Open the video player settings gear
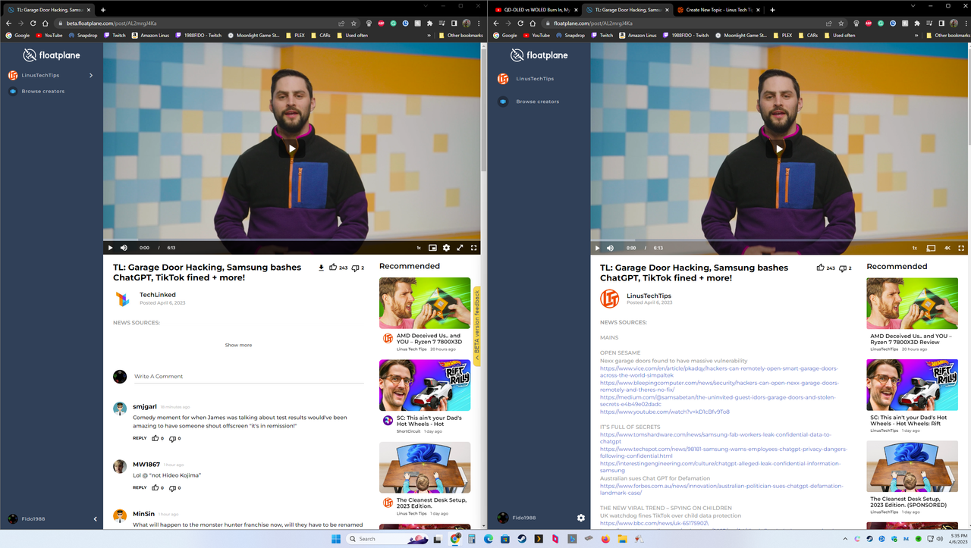 tap(446, 247)
